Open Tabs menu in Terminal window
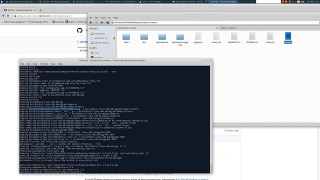This screenshot has height=180, width=320. click(53, 64)
